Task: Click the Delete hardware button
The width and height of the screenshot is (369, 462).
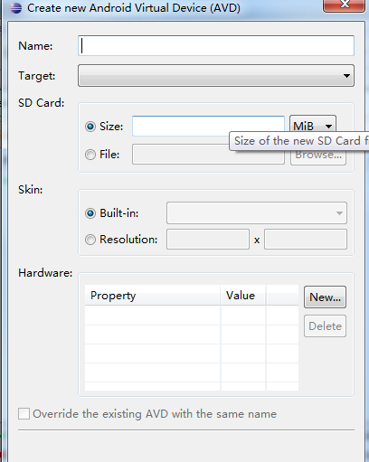Action: tap(325, 326)
